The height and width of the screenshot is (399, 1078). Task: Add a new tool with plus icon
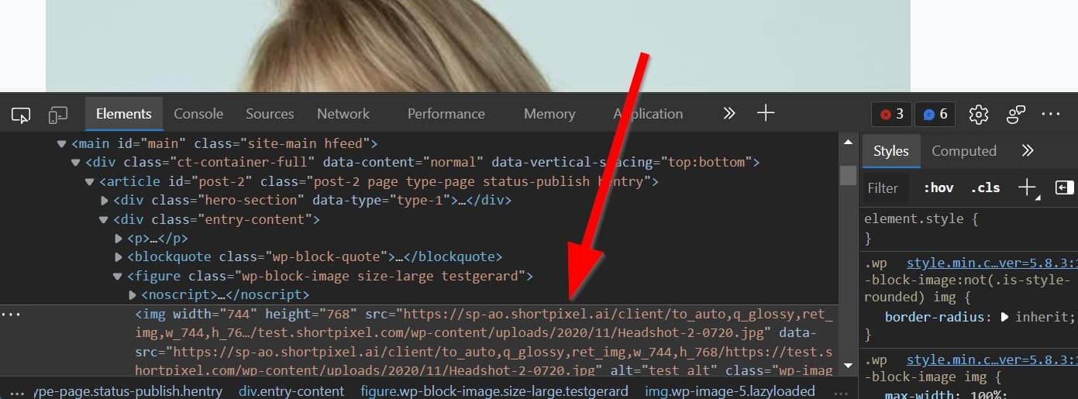pyautogui.click(x=766, y=113)
